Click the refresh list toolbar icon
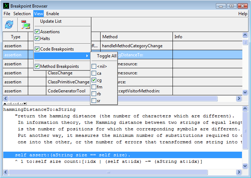 [9, 25]
